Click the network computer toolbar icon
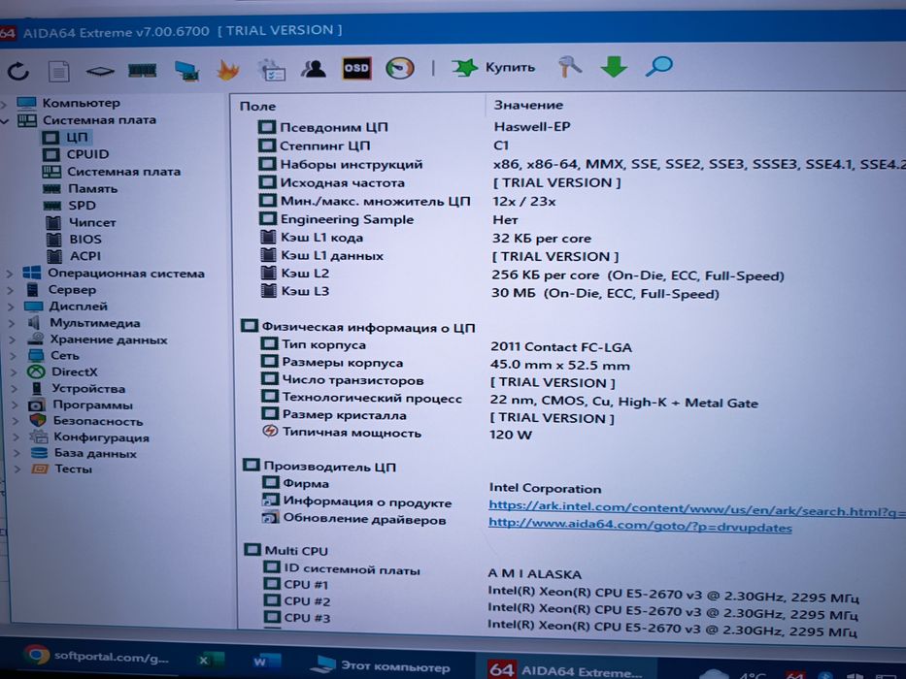 tap(186, 71)
